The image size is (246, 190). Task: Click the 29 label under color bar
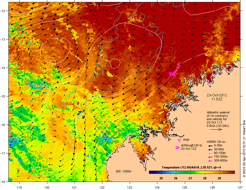[x=219, y=178]
